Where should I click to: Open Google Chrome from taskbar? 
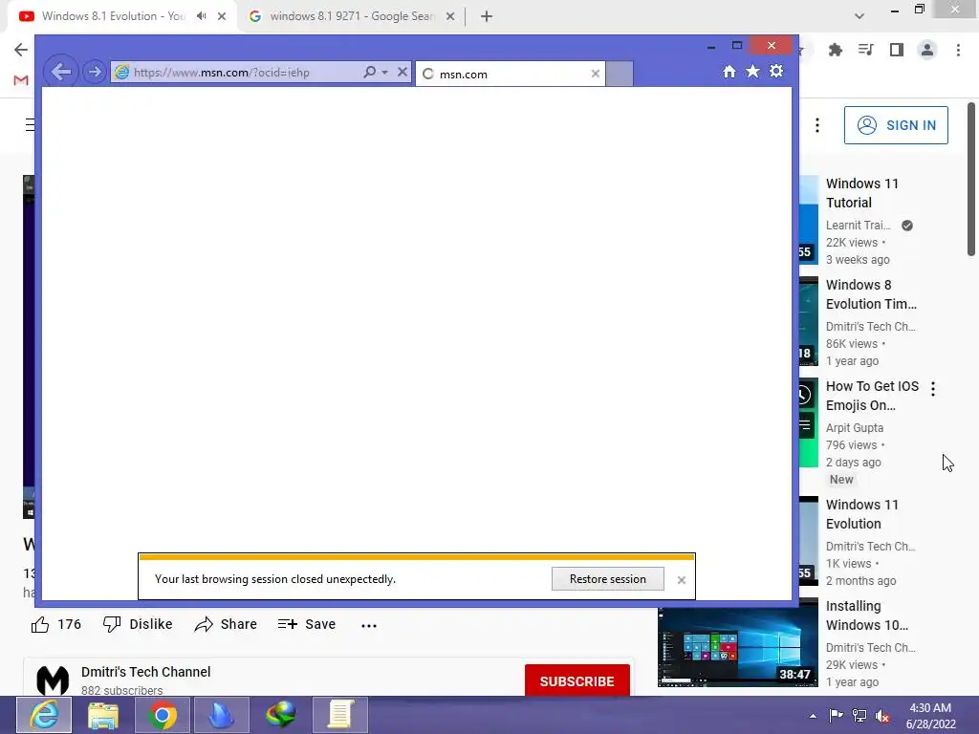pyautogui.click(x=163, y=715)
